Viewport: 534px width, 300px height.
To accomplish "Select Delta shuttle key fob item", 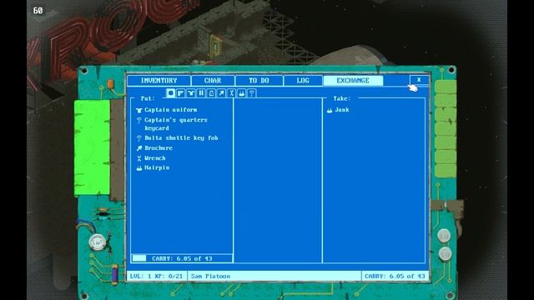I will click(181, 137).
